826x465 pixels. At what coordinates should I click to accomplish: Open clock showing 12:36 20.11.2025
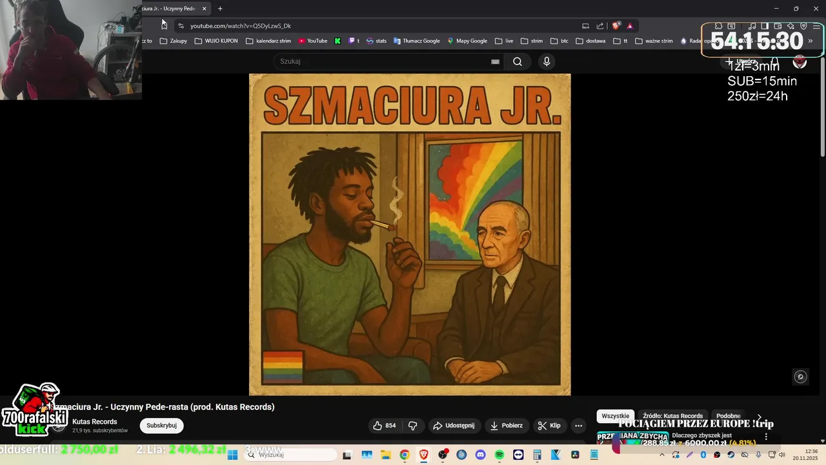pyautogui.click(x=805, y=455)
